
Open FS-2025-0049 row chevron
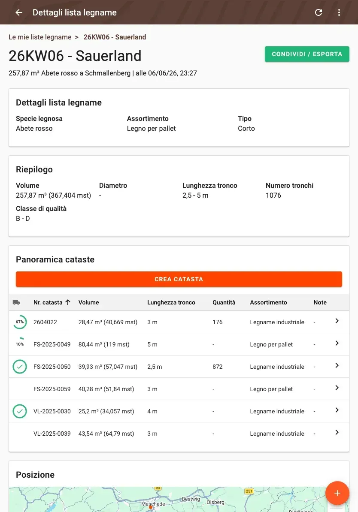click(x=337, y=343)
